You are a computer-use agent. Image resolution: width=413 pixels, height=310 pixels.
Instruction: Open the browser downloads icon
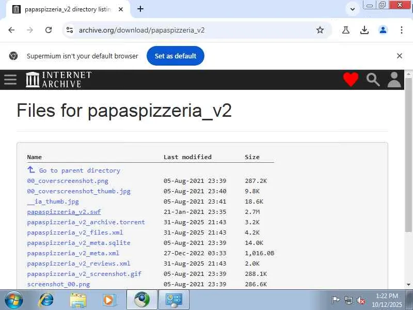[364, 30]
